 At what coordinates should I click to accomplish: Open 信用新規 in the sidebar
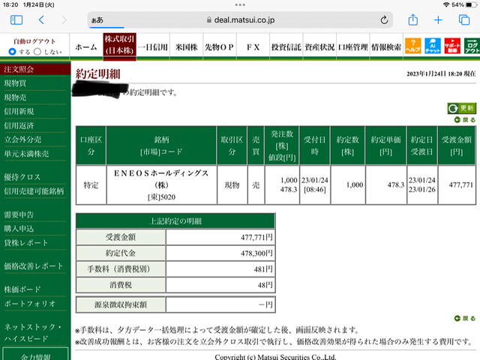tap(19, 112)
